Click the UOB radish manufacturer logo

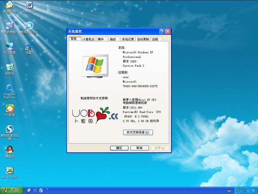95,115
